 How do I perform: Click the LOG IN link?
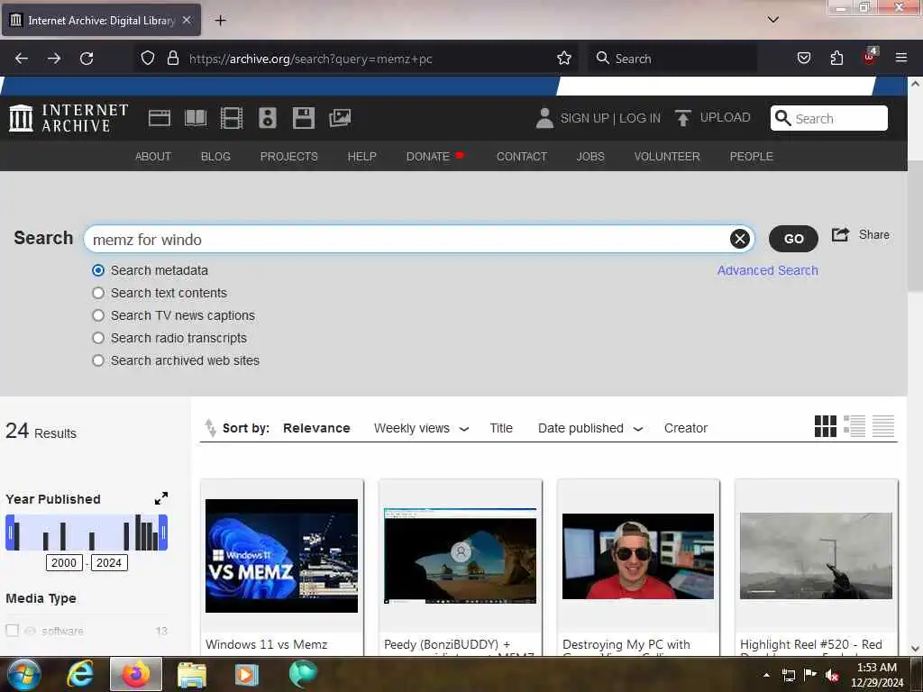coord(640,118)
